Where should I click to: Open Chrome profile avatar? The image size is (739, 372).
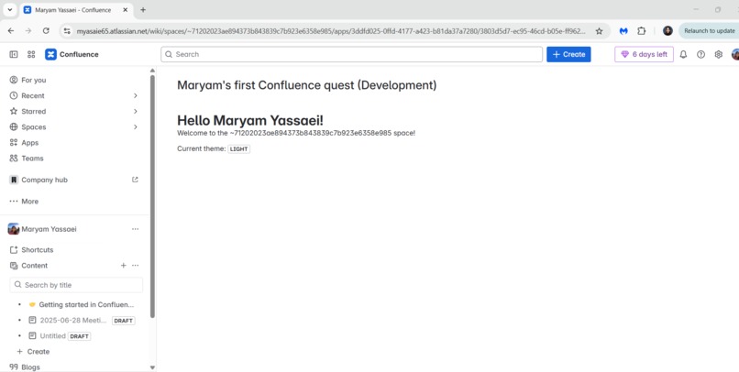point(667,30)
